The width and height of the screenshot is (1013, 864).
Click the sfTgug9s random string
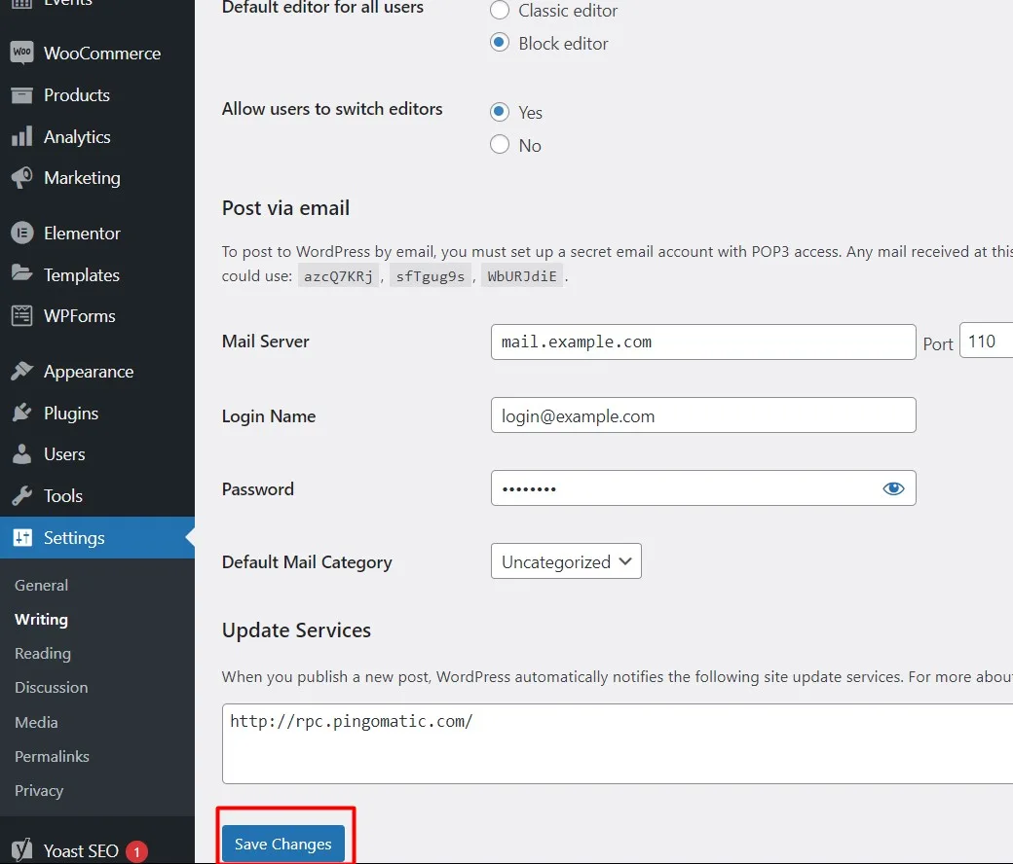[x=431, y=276]
